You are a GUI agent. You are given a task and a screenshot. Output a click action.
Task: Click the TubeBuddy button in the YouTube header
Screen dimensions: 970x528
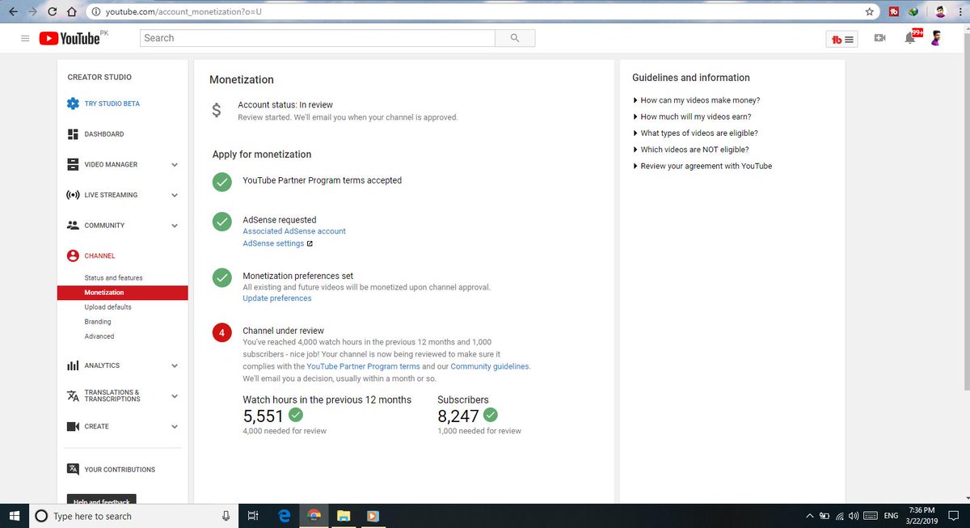coord(841,39)
